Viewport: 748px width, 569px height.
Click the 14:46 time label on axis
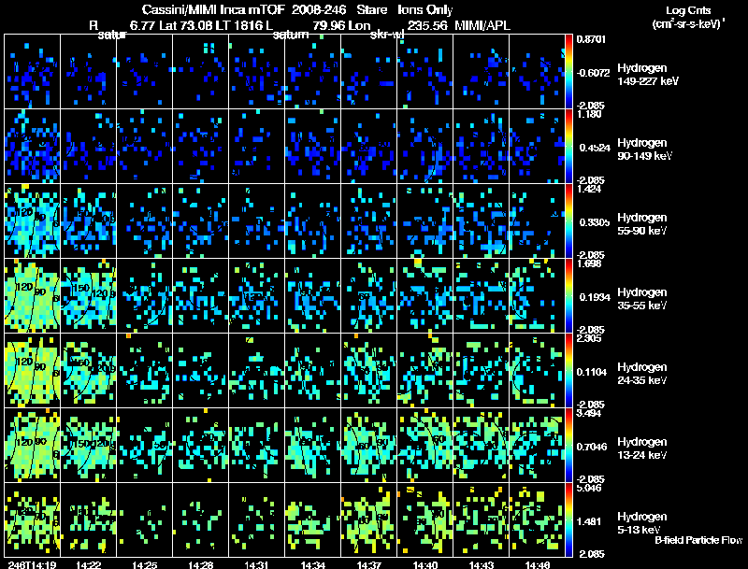[x=537, y=564]
